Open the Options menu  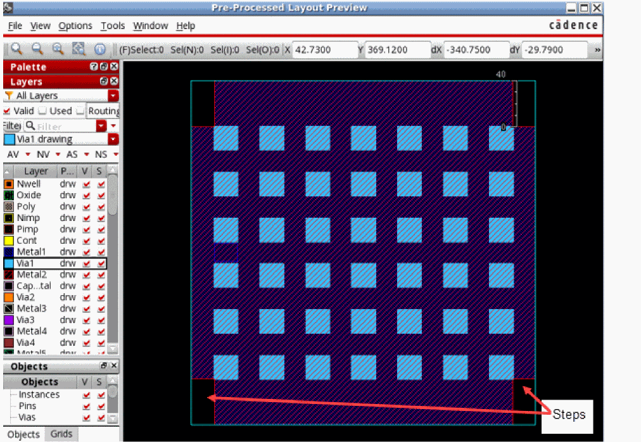(x=75, y=26)
